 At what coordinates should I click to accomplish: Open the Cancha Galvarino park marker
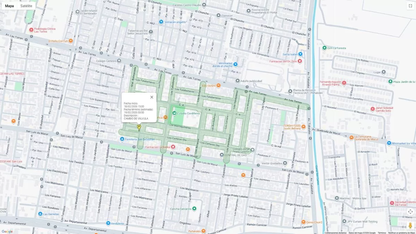[x=194, y=209]
